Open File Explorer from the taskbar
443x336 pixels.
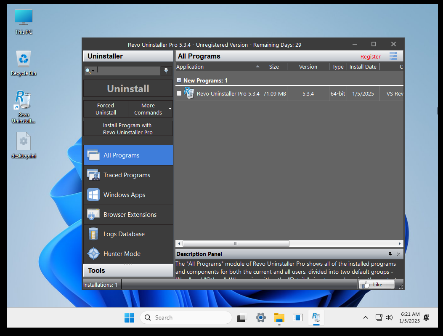(279, 317)
